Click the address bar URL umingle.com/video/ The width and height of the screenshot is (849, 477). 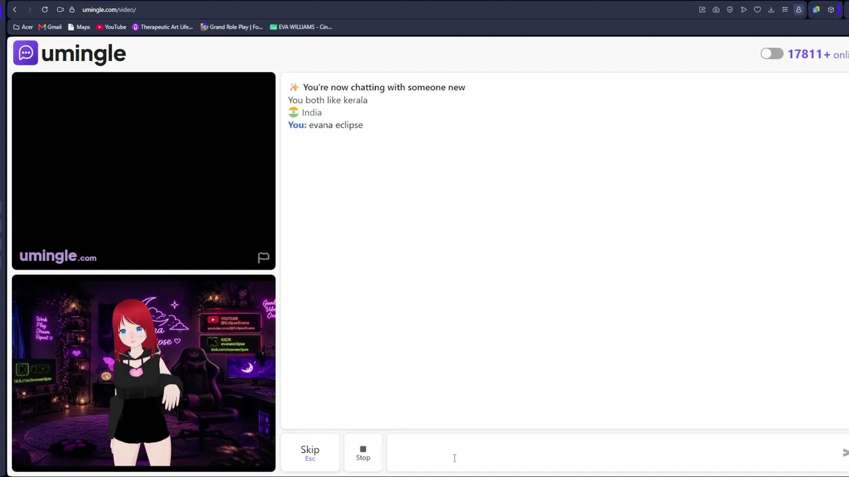click(x=109, y=10)
